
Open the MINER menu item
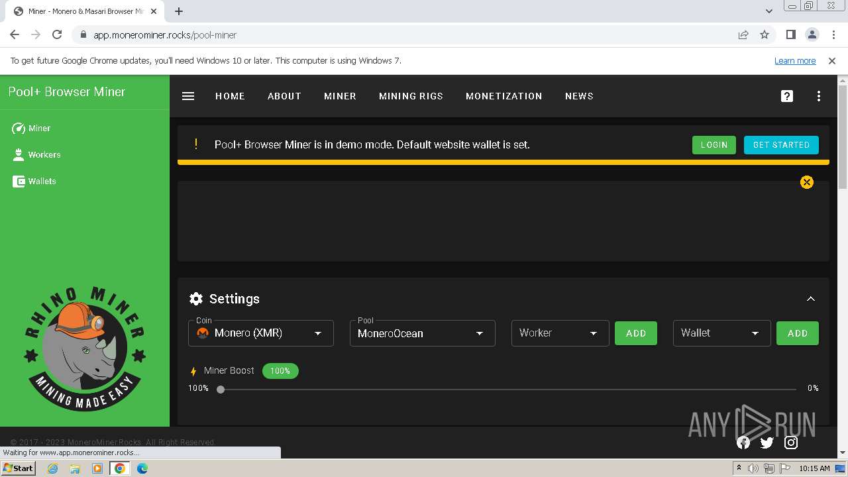[x=340, y=96]
